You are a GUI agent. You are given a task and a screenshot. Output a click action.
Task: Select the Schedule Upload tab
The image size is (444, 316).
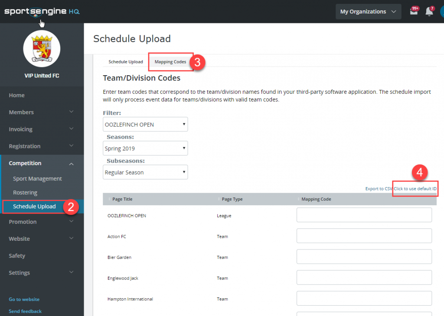[x=125, y=61]
